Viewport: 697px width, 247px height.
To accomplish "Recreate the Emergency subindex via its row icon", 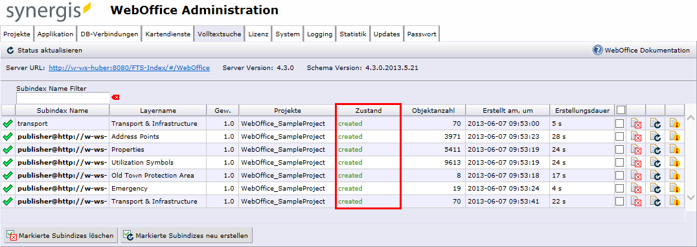I will click(656, 188).
